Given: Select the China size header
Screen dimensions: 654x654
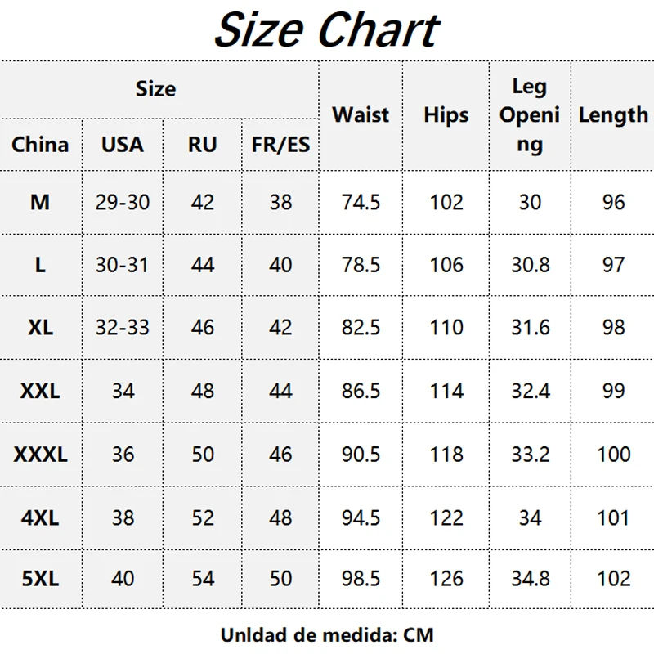Looking at the screenshot, I should pyautogui.click(x=40, y=145).
